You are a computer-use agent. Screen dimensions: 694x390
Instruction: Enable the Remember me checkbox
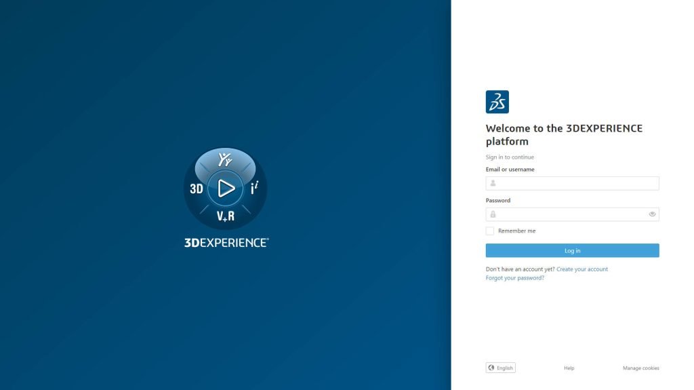tap(489, 231)
